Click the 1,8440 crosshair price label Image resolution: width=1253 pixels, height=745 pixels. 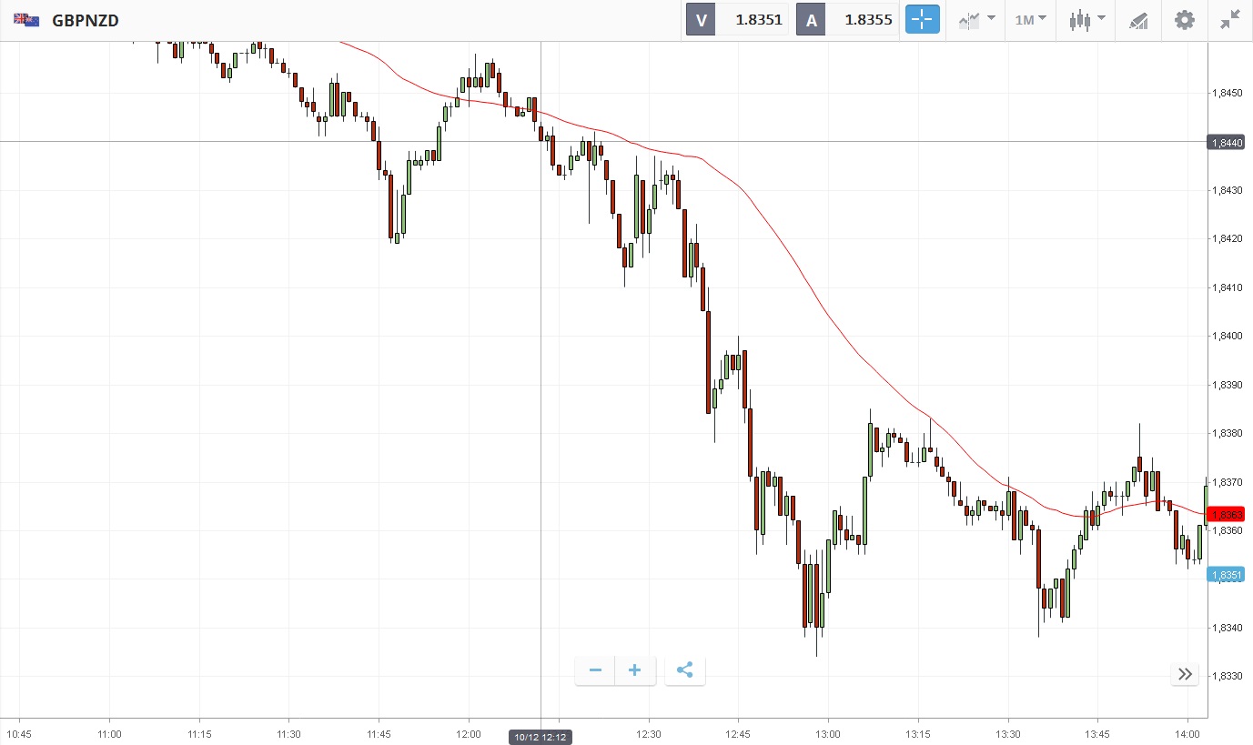pyautogui.click(x=1226, y=142)
